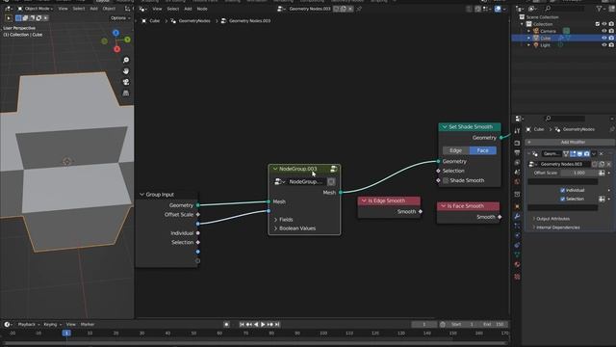
Task: Toggle render camera icon of the Light object
Action: (611, 45)
